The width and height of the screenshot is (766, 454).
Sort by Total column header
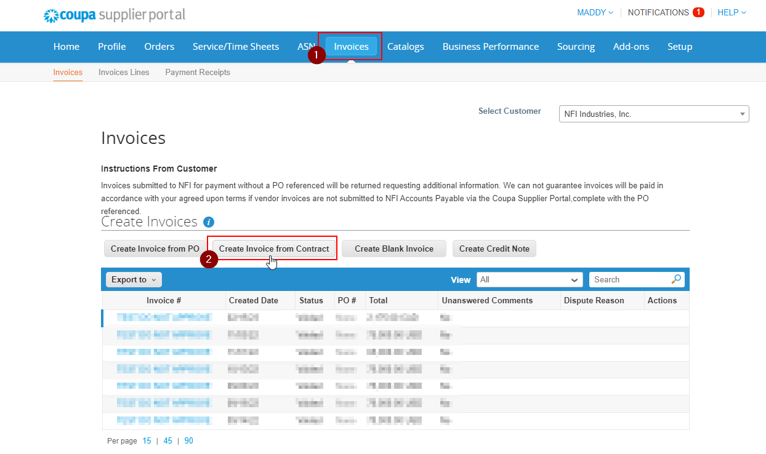[378, 301]
